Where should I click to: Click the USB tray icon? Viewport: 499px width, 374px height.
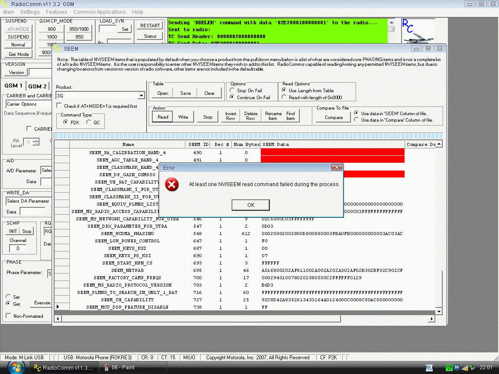tap(449, 368)
